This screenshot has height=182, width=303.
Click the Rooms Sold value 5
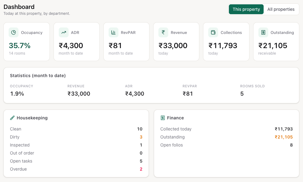242,94
